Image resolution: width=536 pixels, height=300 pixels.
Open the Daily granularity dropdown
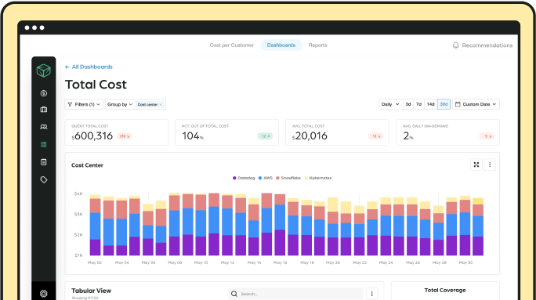coord(390,104)
